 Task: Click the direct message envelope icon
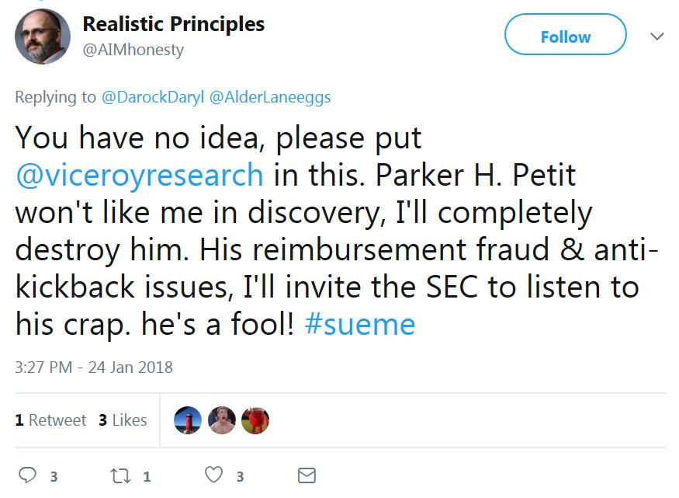(x=307, y=475)
